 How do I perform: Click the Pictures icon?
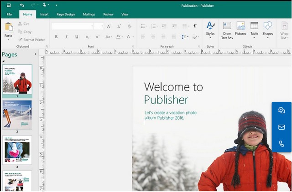pos(240,29)
